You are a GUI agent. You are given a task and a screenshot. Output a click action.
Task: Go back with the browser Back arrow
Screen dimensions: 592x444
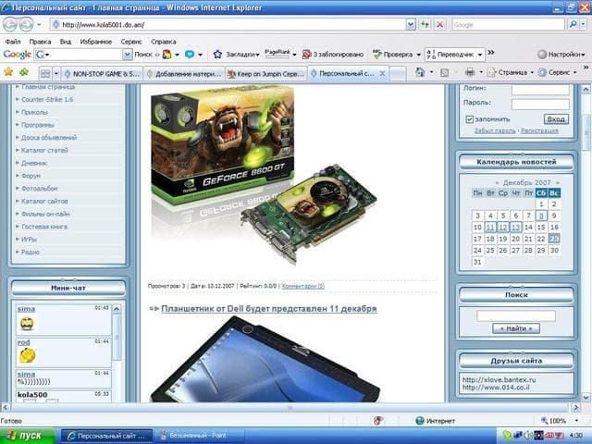(x=10, y=25)
